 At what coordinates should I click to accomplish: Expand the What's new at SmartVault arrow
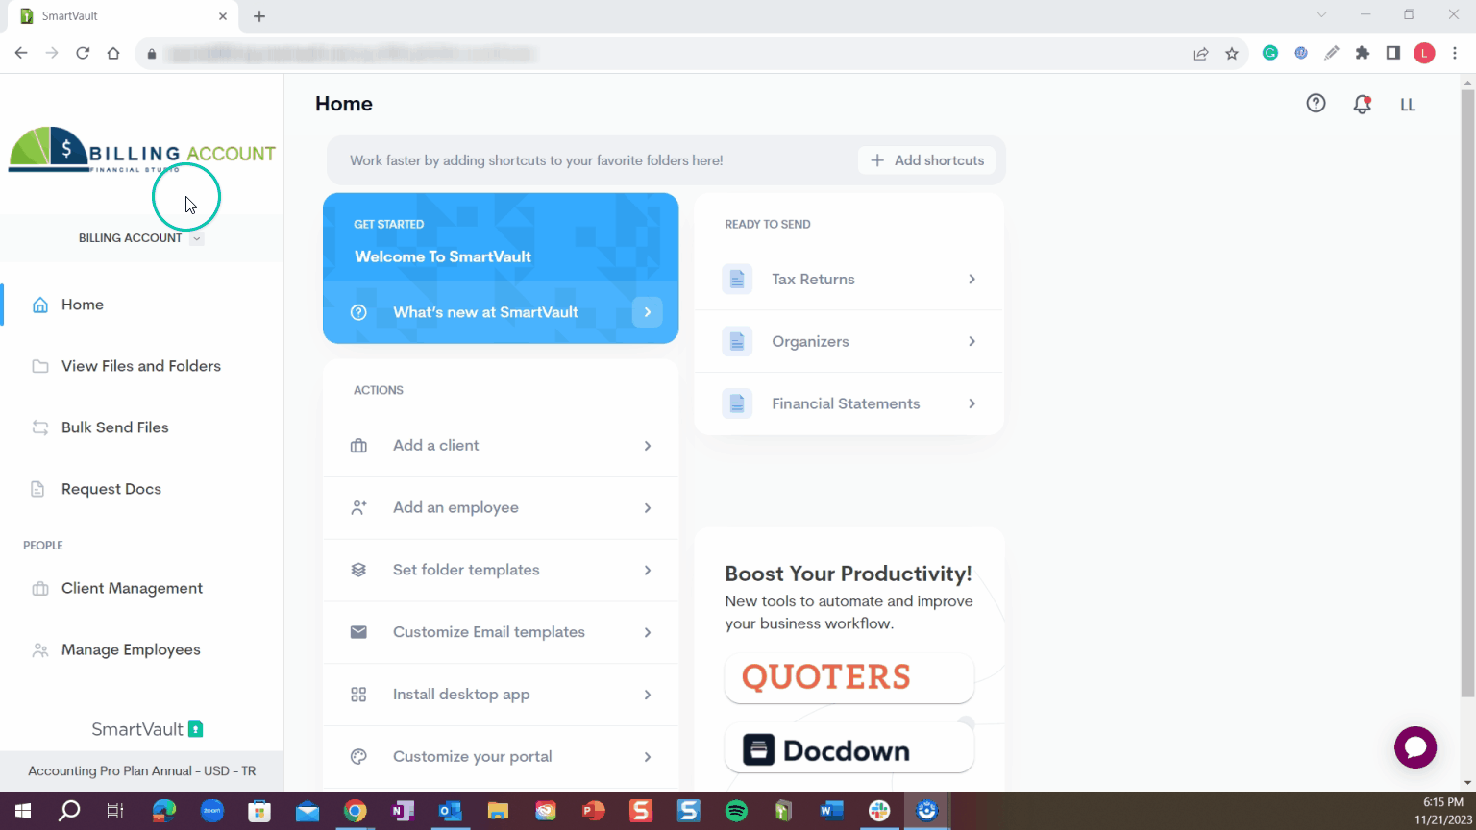tap(648, 312)
